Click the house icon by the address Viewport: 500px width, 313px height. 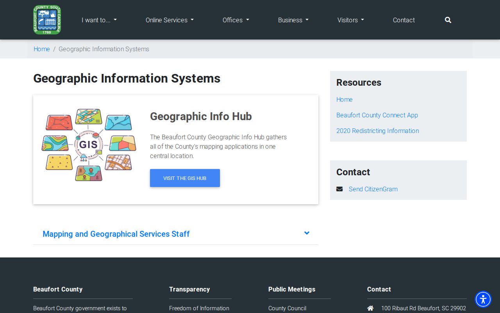[370, 308]
